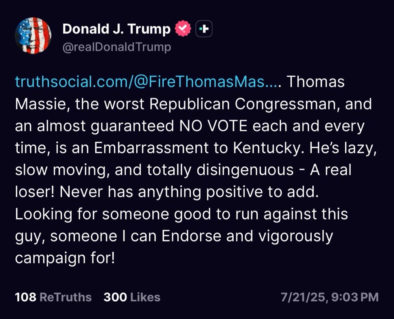This screenshot has width=394, height=319.
Task: Tap the plus follow icon beside name
Action: (x=204, y=29)
